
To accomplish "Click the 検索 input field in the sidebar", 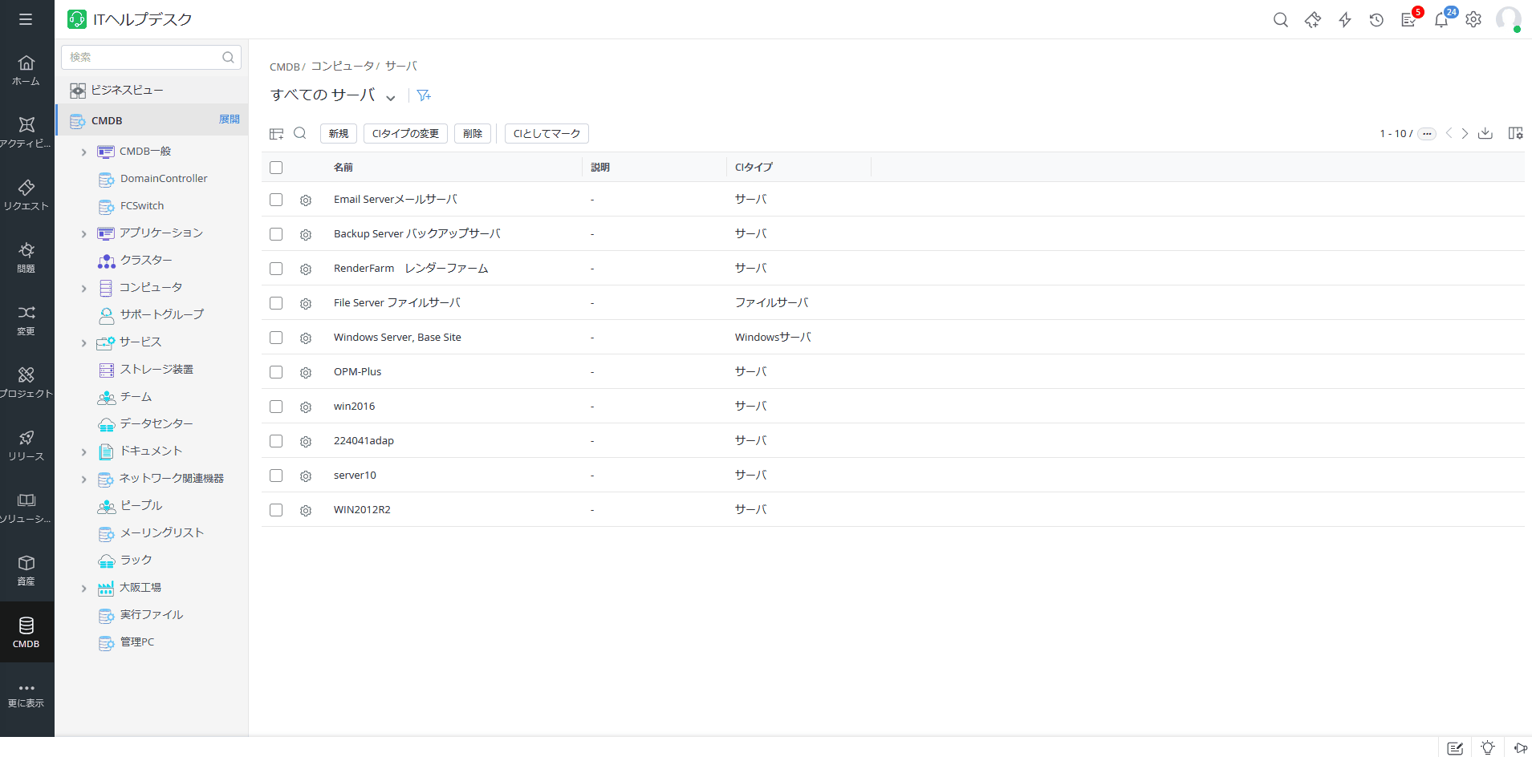I will point(143,57).
